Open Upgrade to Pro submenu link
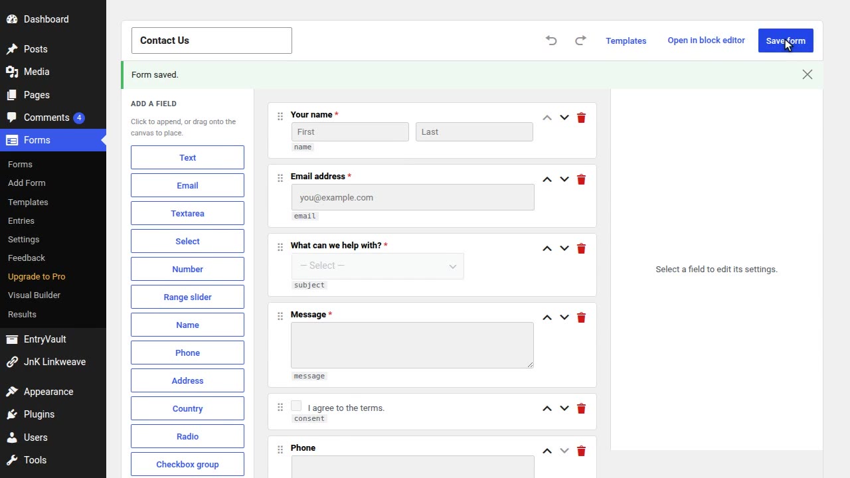Image resolution: width=850 pixels, height=478 pixels. [x=37, y=276]
